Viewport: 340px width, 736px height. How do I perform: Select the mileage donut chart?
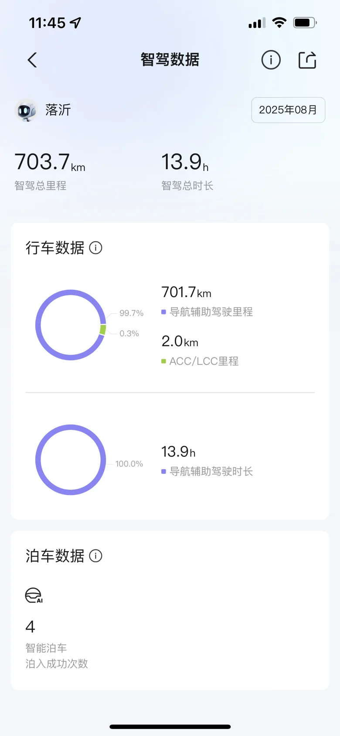coord(71,325)
